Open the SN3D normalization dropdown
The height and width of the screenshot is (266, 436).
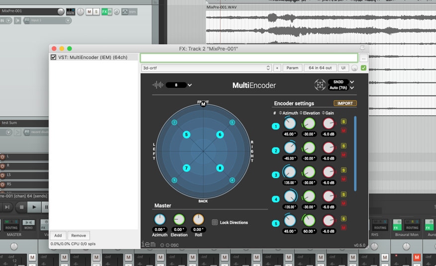coord(341,82)
